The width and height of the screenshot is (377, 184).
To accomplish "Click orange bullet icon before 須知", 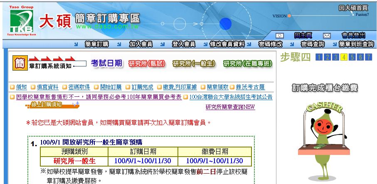I will [12, 87].
